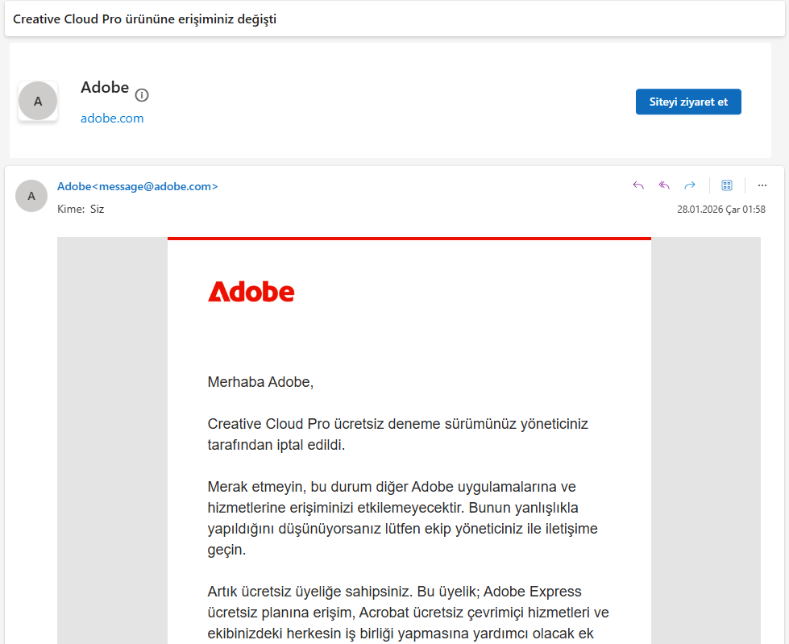Screen dimensions: 789x644
Task: Click the Forward arrow icon
Action: click(x=690, y=185)
